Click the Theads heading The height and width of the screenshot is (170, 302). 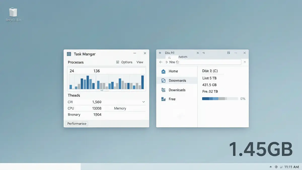(74, 95)
